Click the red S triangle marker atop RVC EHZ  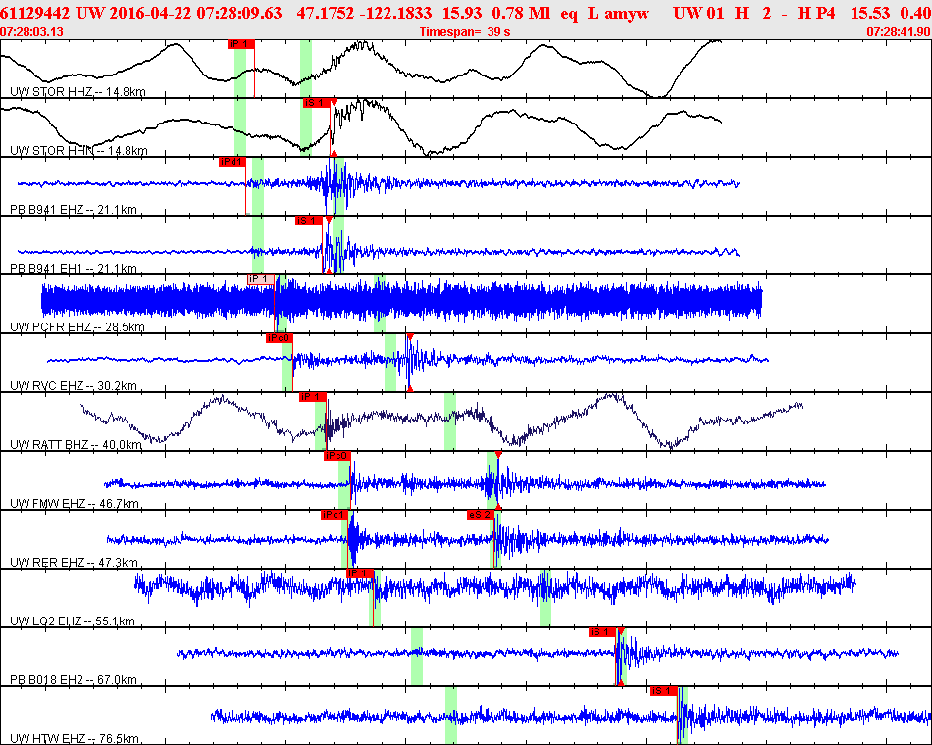[410, 337]
